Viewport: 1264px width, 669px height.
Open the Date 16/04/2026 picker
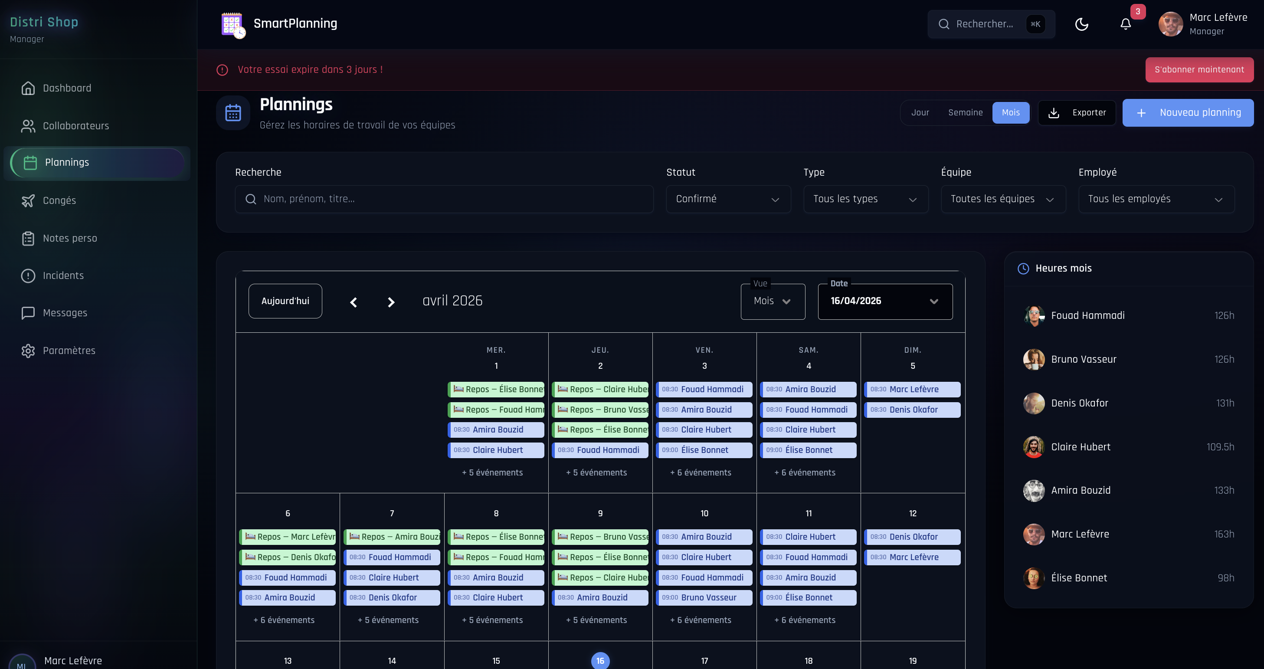(x=885, y=302)
